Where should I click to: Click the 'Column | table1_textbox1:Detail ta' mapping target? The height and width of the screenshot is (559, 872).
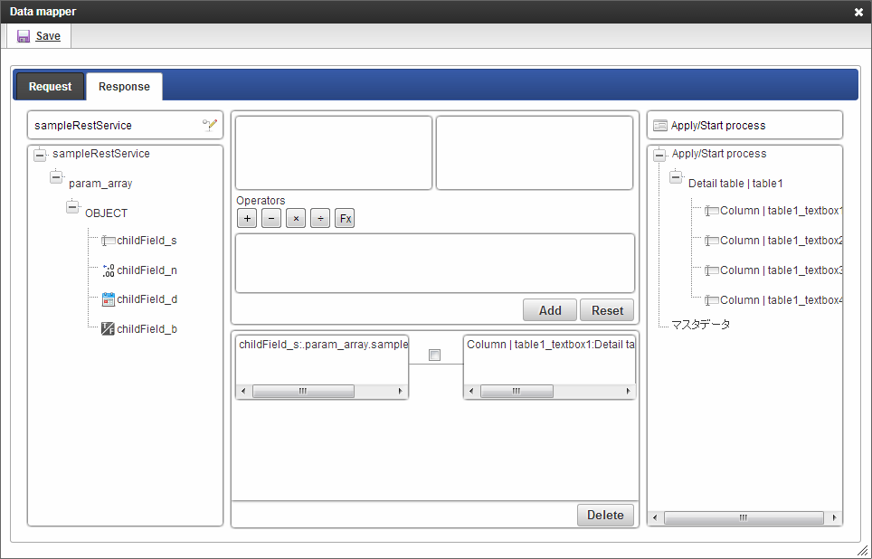pos(551,345)
